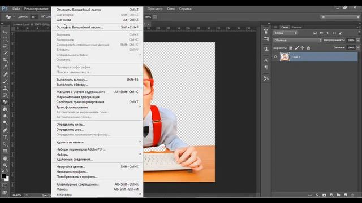Expand the Наборы submenu

coord(97,155)
